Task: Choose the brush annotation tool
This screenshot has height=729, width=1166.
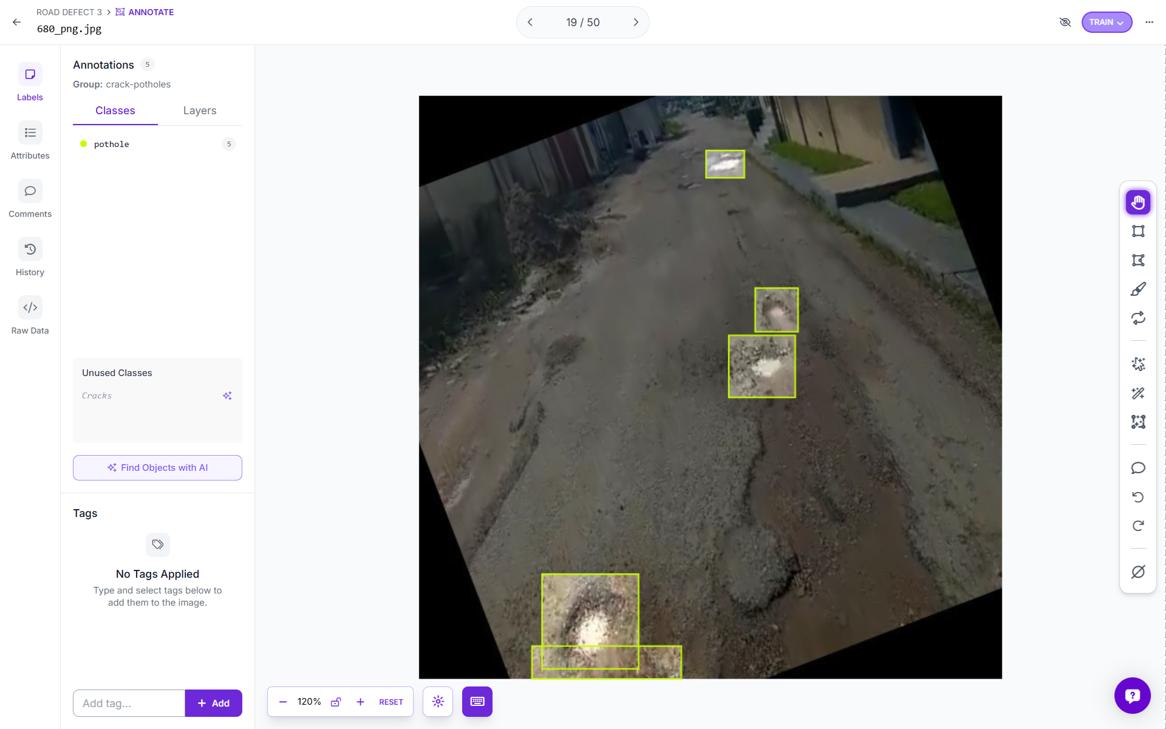Action: (1138, 289)
